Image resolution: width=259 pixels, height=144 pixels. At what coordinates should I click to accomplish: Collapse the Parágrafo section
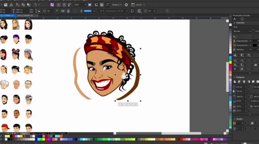(234, 77)
